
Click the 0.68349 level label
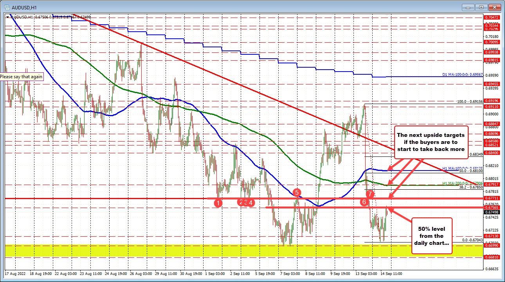click(476, 154)
